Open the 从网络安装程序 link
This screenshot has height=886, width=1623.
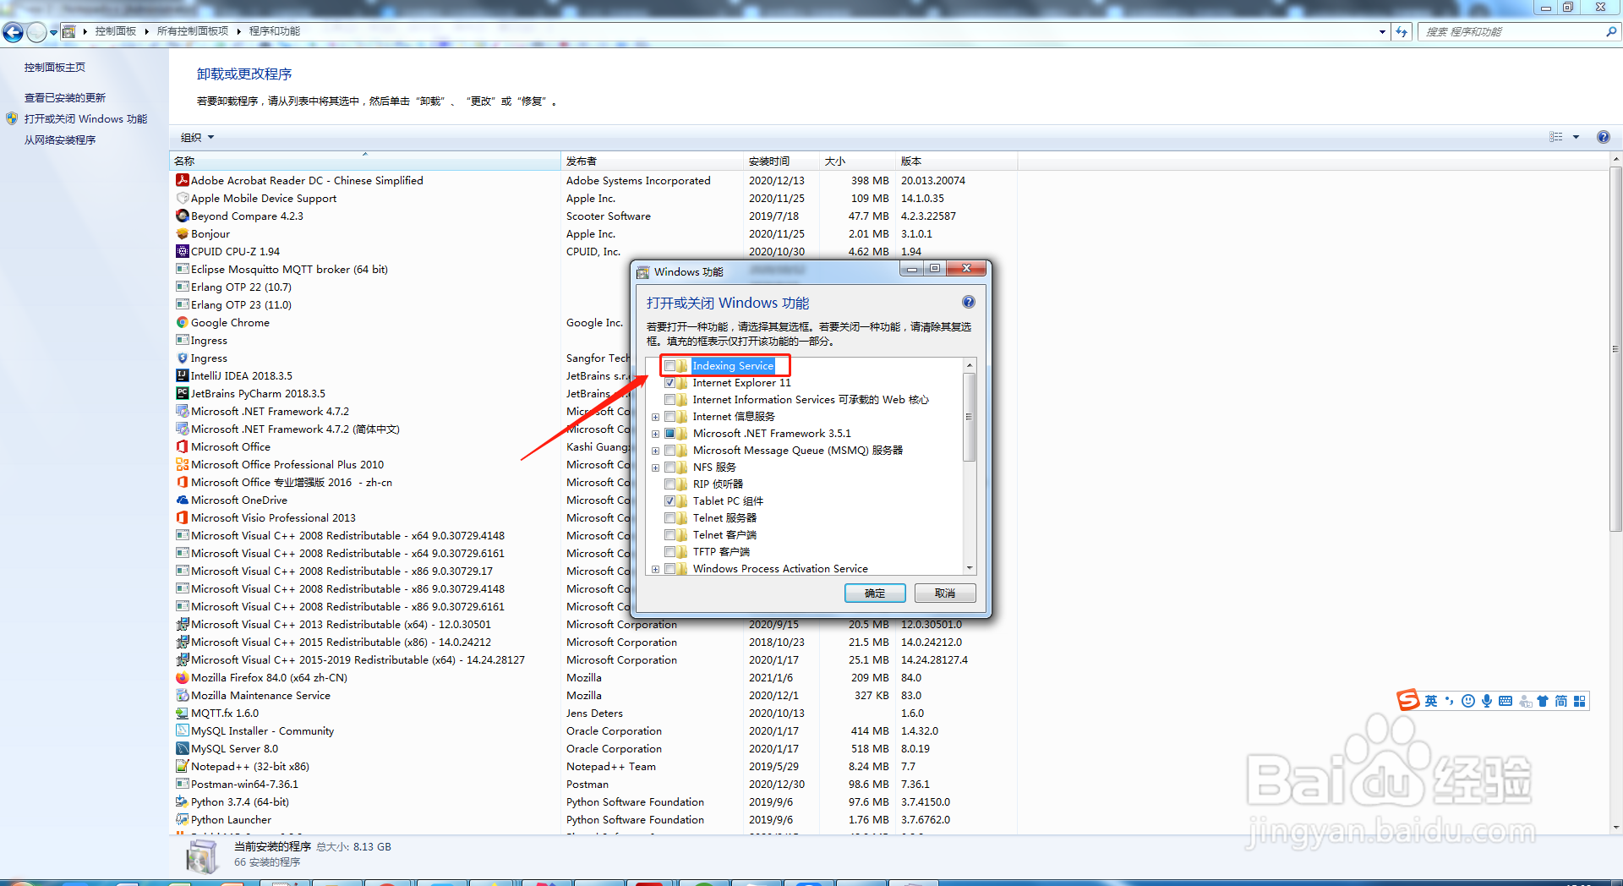60,140
